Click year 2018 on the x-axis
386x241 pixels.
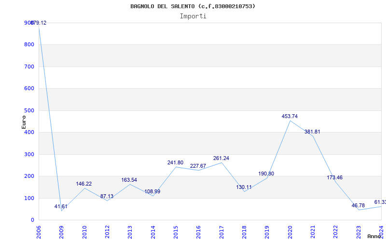coord(244,232)
